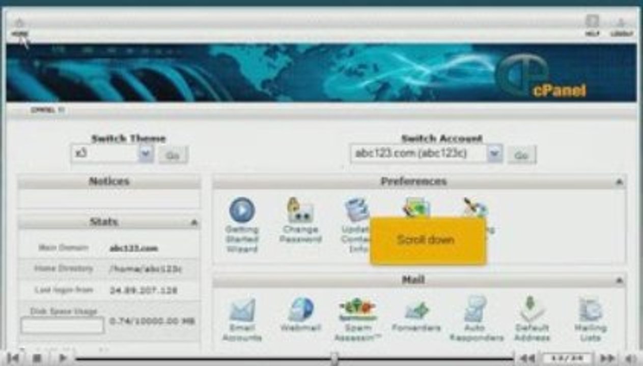Play the tutorial video
This screenshot has height=366, width=643.
[x=63, y=358]
